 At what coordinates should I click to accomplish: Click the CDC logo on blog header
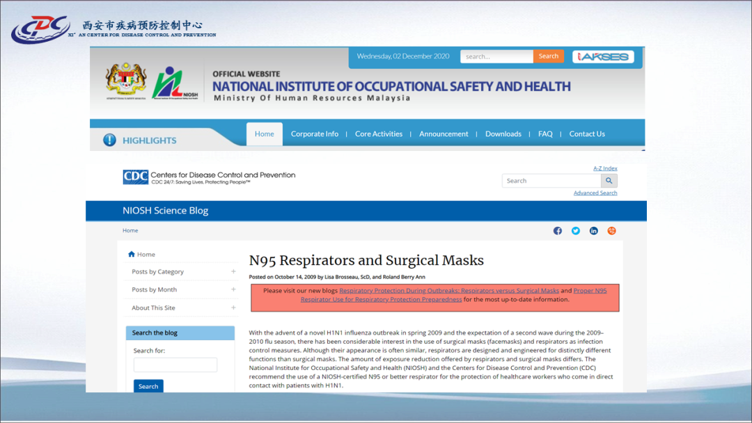pyautogui.click(x=135, y=177)
